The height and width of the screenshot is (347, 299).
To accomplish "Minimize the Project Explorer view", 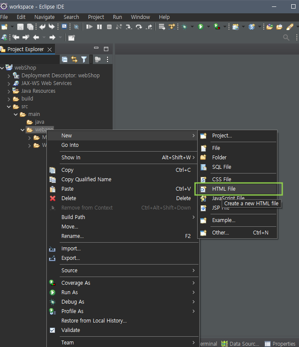I will [x=96, y=48].
